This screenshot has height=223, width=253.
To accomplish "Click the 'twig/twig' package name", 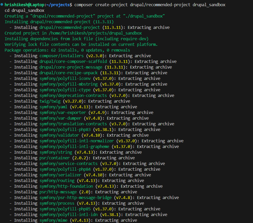I will tap(50, 101).
